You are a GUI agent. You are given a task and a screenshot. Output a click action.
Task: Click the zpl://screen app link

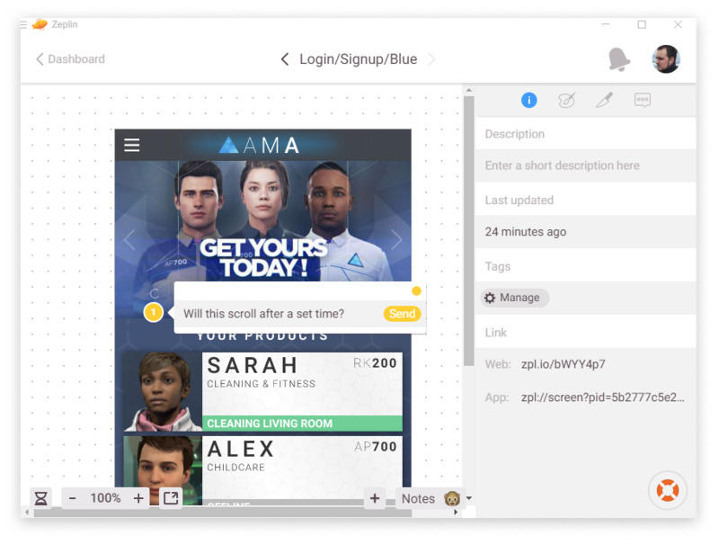[602, 397]
